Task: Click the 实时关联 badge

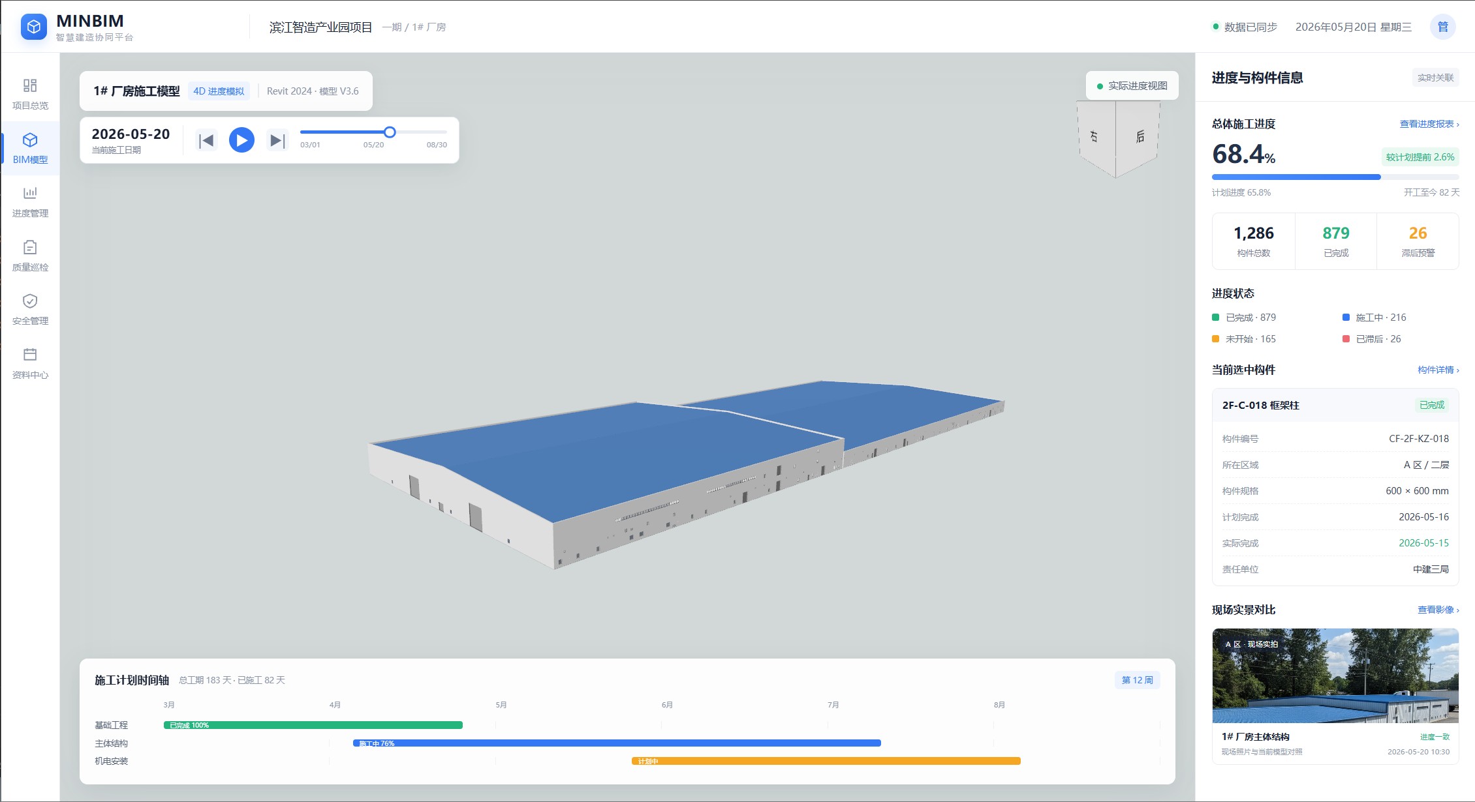Action: 1435,78
